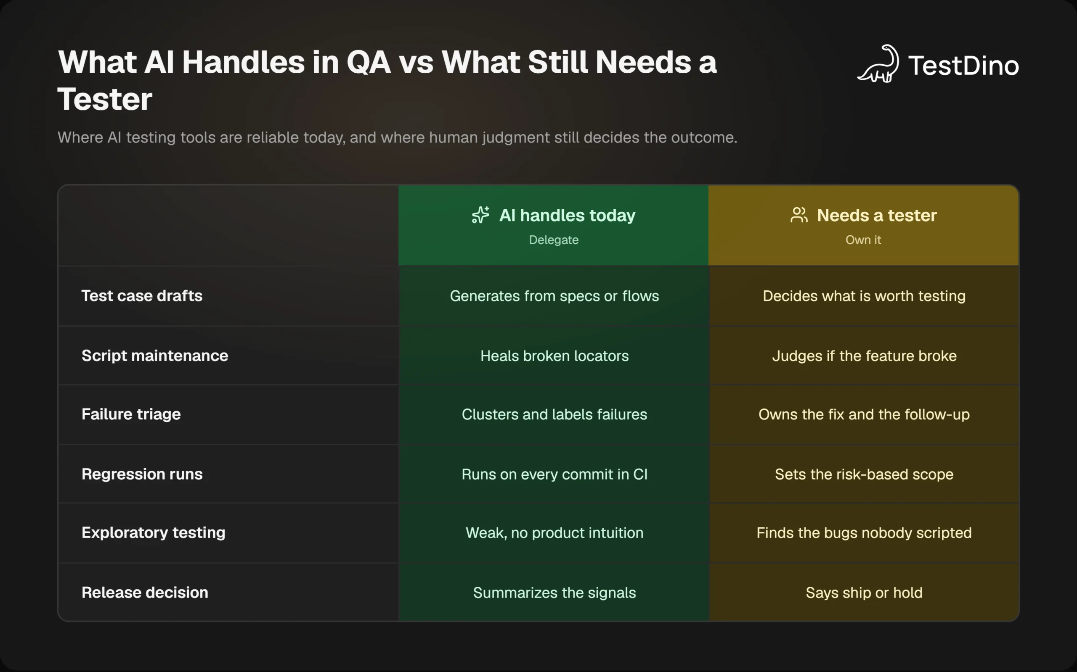Click the subtitle about AI testing tools
Image resolution: width=1077 pixels, height=672 pixels.
point(397,137)
